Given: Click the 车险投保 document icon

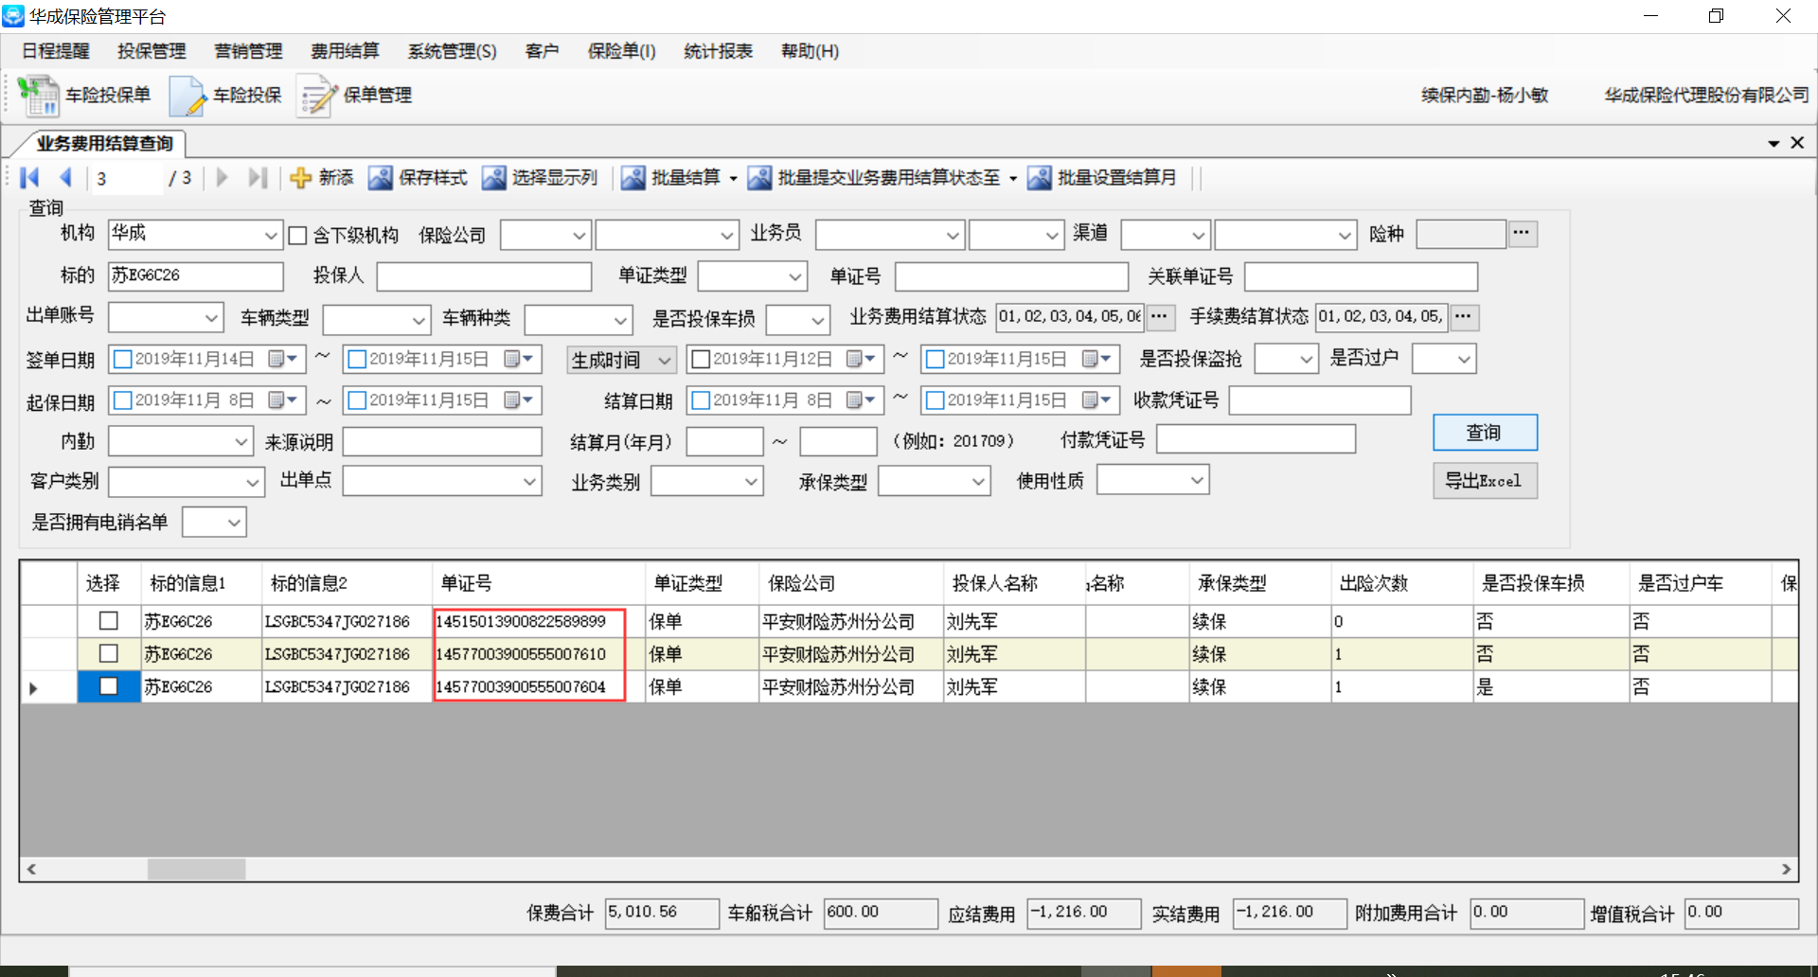Looking at the screenshot, I should [187, 96].
